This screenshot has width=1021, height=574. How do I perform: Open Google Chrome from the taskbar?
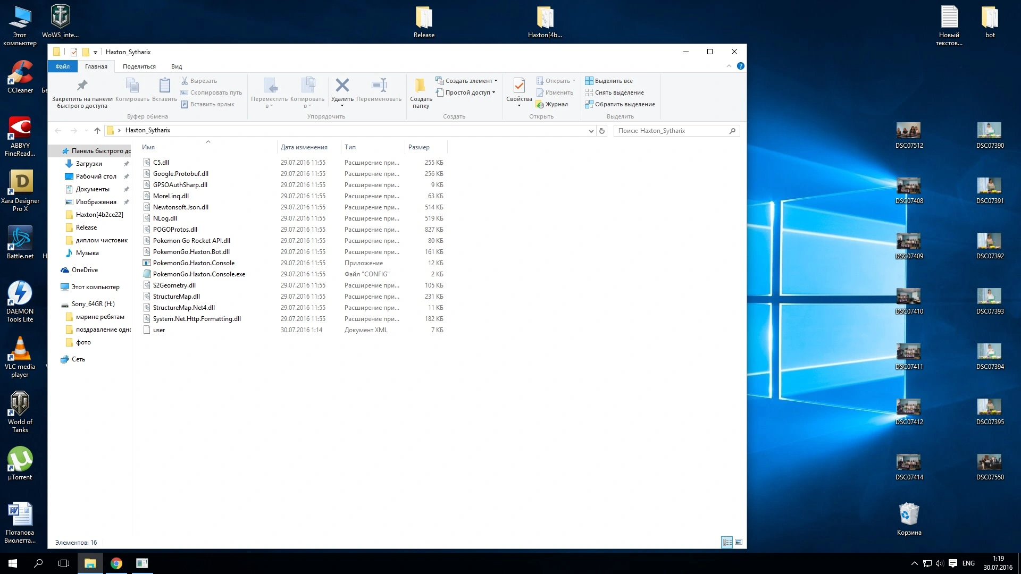[x=116, y=563]
